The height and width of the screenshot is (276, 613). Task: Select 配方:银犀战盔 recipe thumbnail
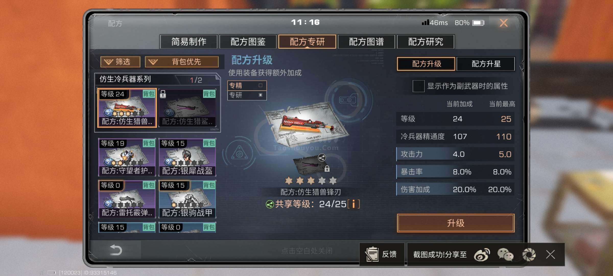pyautogui.click(x=187, y=157)
